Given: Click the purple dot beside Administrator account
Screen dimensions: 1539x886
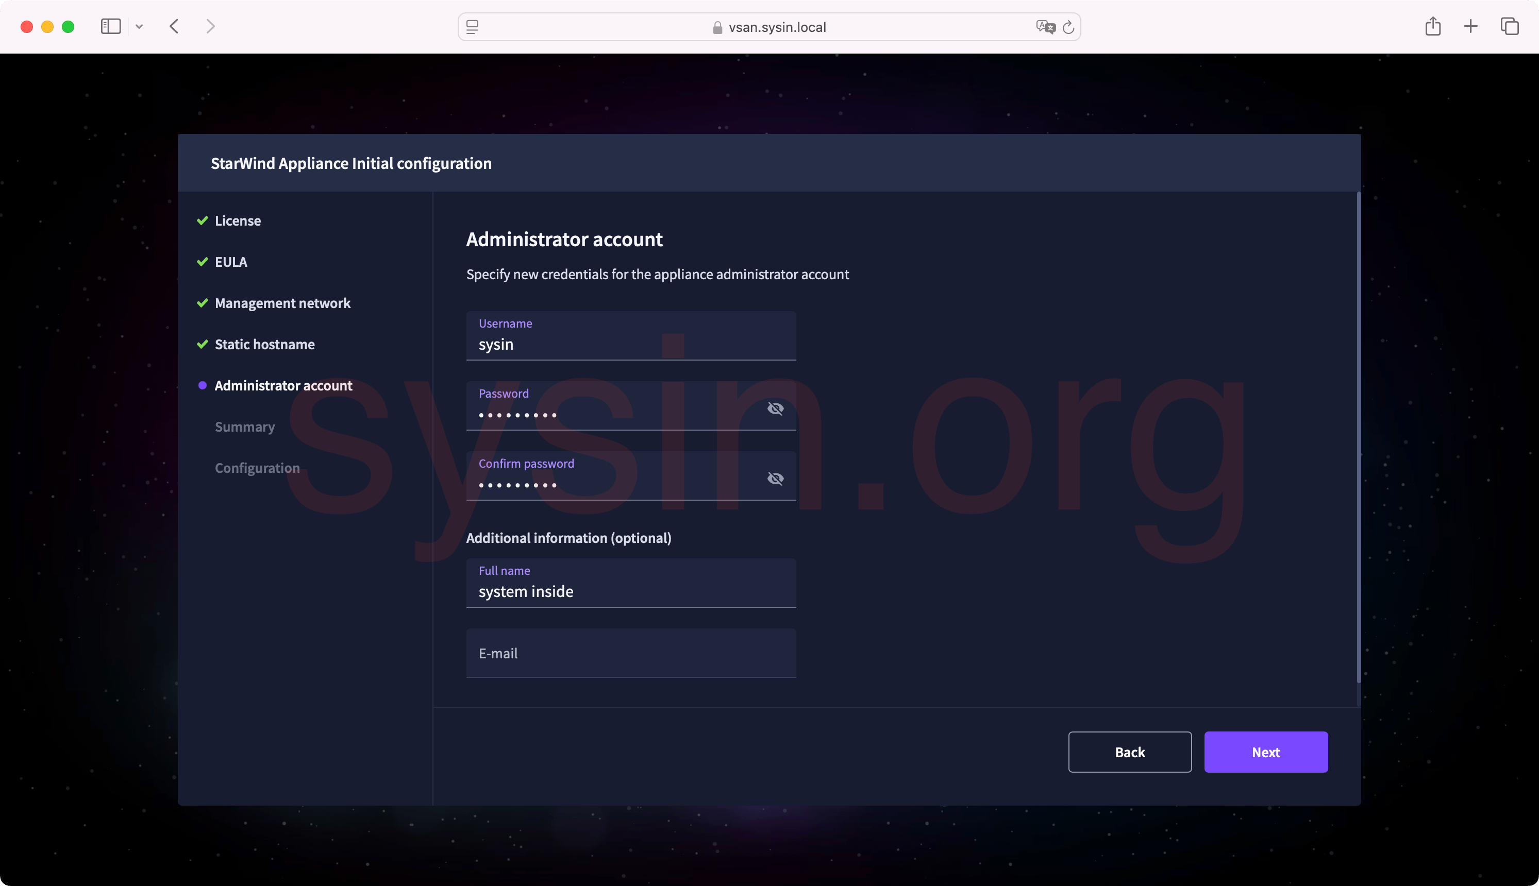Looking at the screenshot, I should click(203, 385).
